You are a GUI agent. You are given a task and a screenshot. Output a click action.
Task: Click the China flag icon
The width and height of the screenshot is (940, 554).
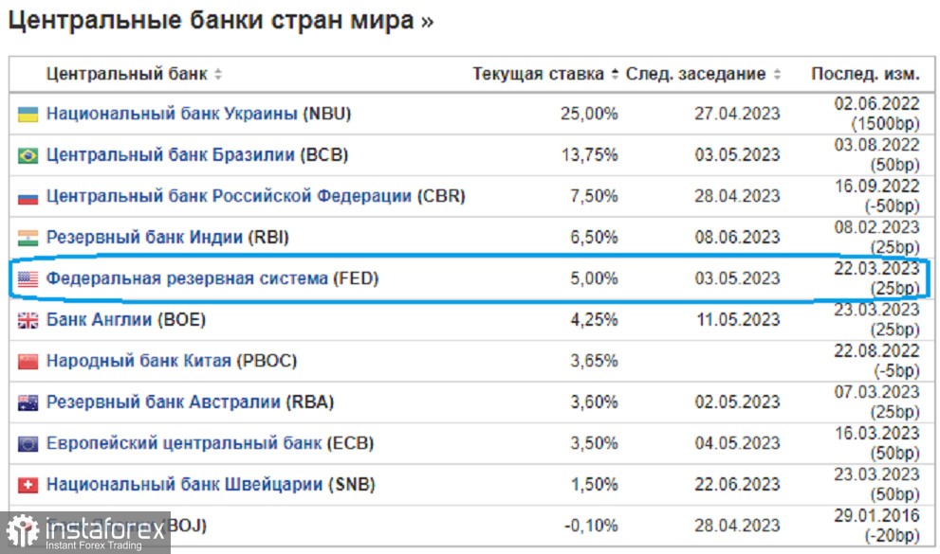click(x=28, y=362)
